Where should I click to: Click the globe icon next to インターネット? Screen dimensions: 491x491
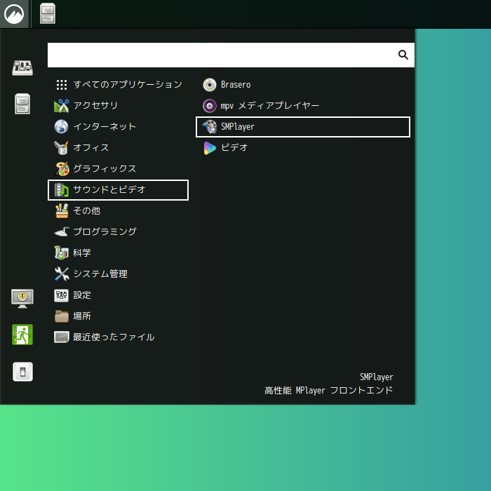62,126
